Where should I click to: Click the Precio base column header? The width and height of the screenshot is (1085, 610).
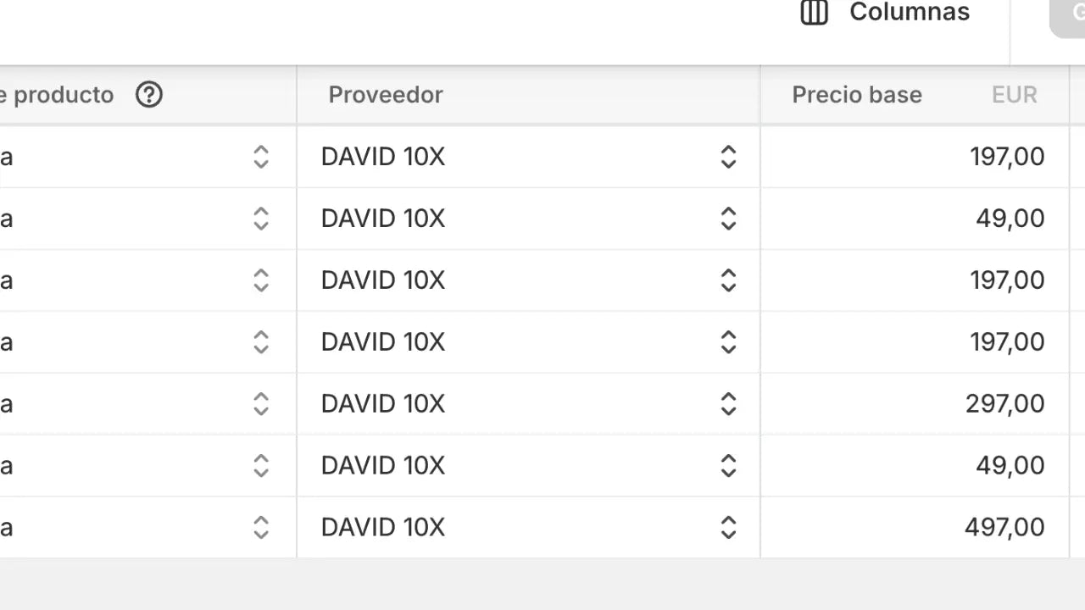pos(857,95)
